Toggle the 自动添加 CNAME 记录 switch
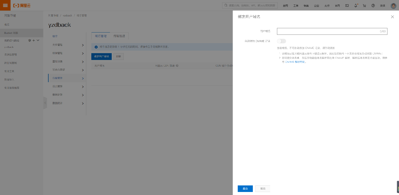399x195 pixels. tap(282, 41)
